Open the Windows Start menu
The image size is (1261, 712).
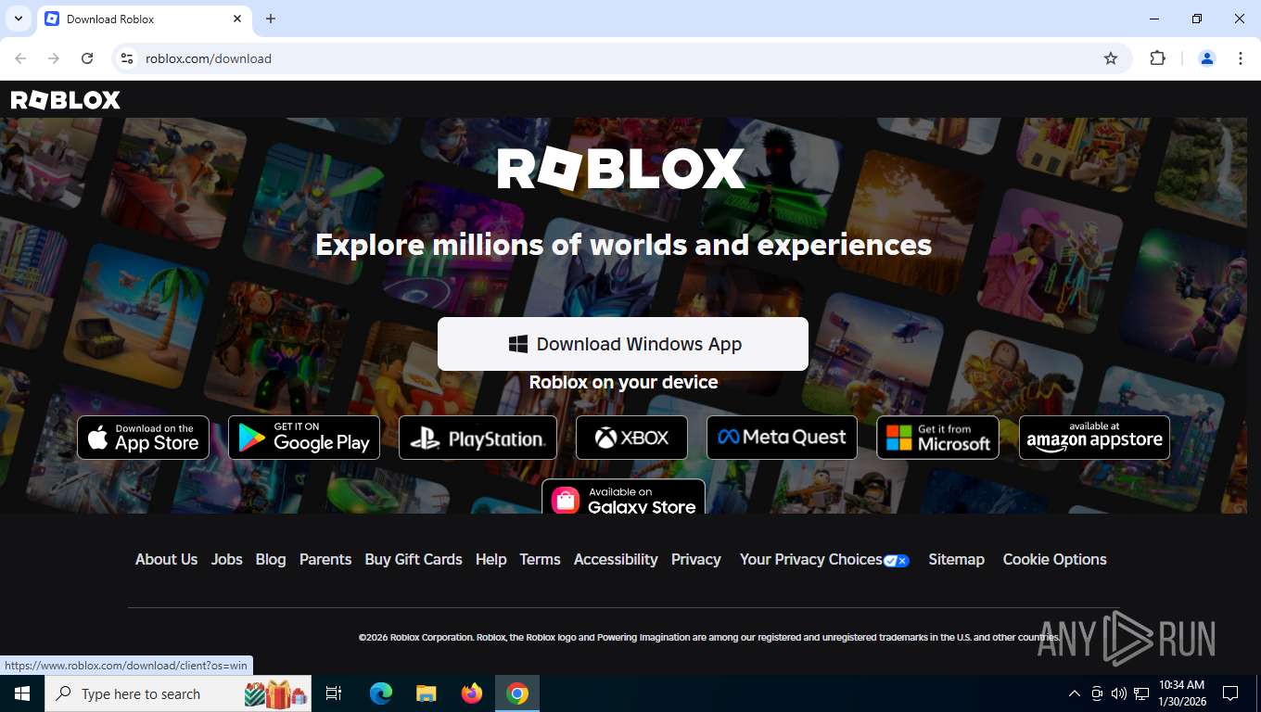pos(22,693)
